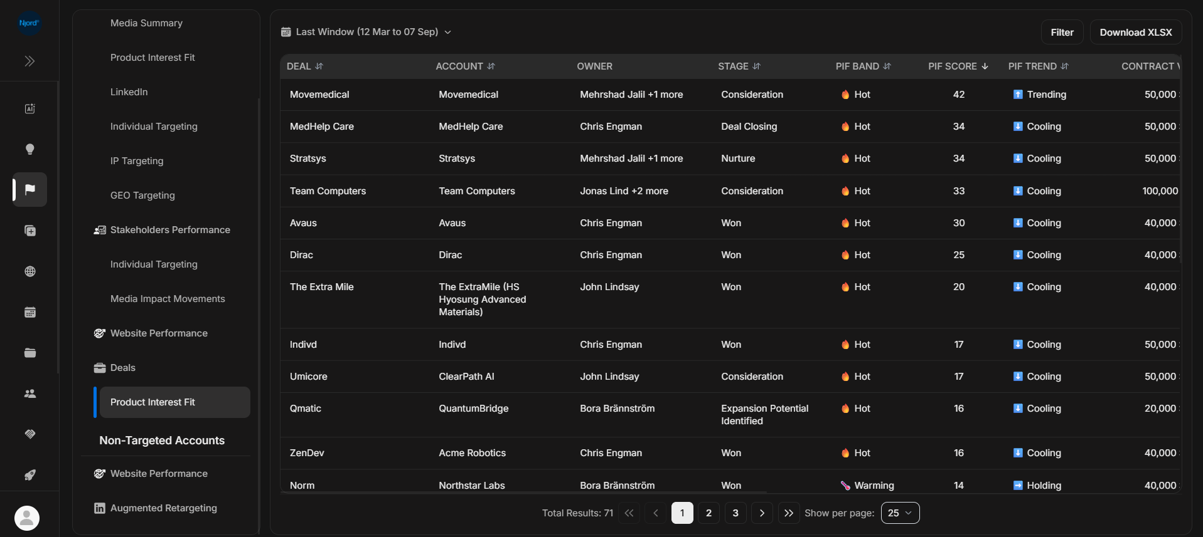The image size is (1203, 537).
Task: Open GEO Targeting in the side menu
Action: pos(142,196)
